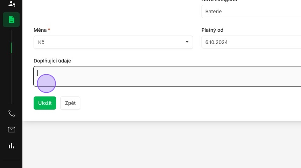This screenshot has height=168, width=301.
Task: Click the partially visible Nová kategorie label
Action: (x=219, y=1)
